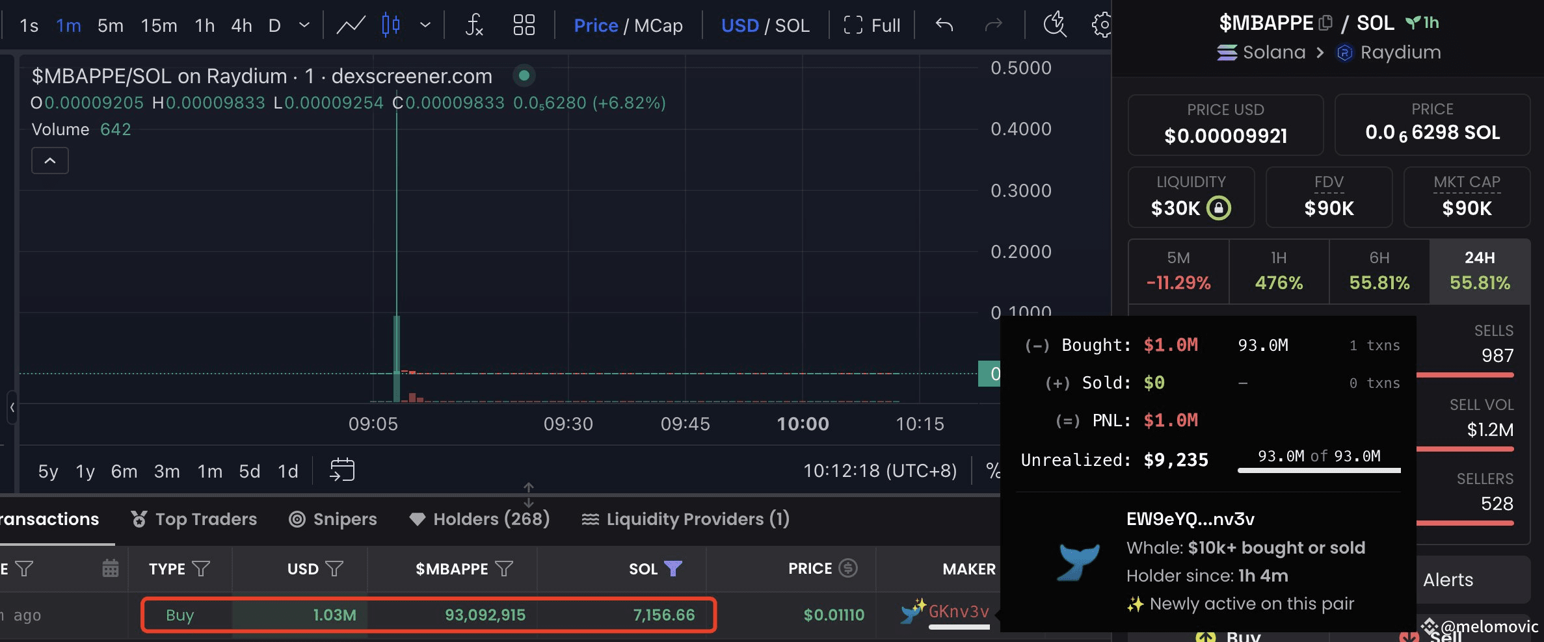The width and height of the screenshot is (1544, 642).
Task: Select the candlestick chart style icon
Action: [x=391, y=25]
